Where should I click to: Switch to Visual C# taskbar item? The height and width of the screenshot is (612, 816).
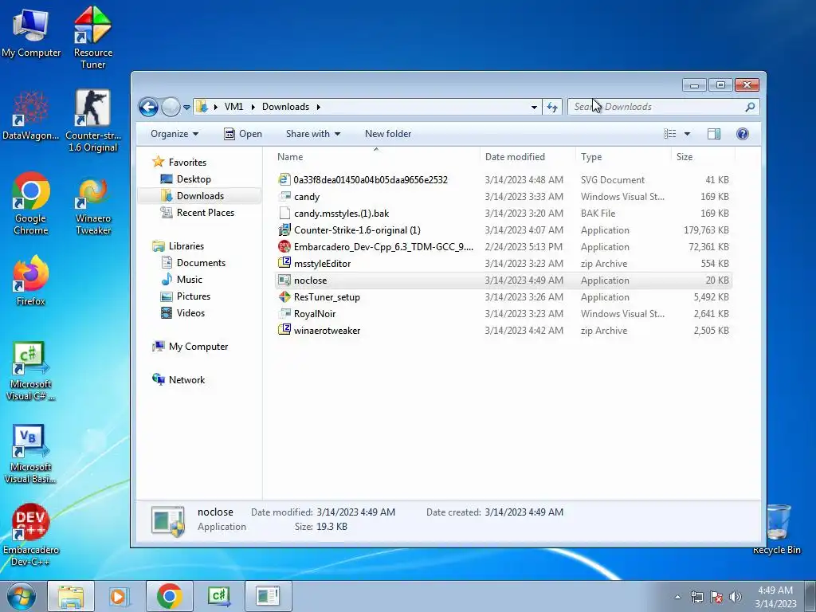[218, 596]
